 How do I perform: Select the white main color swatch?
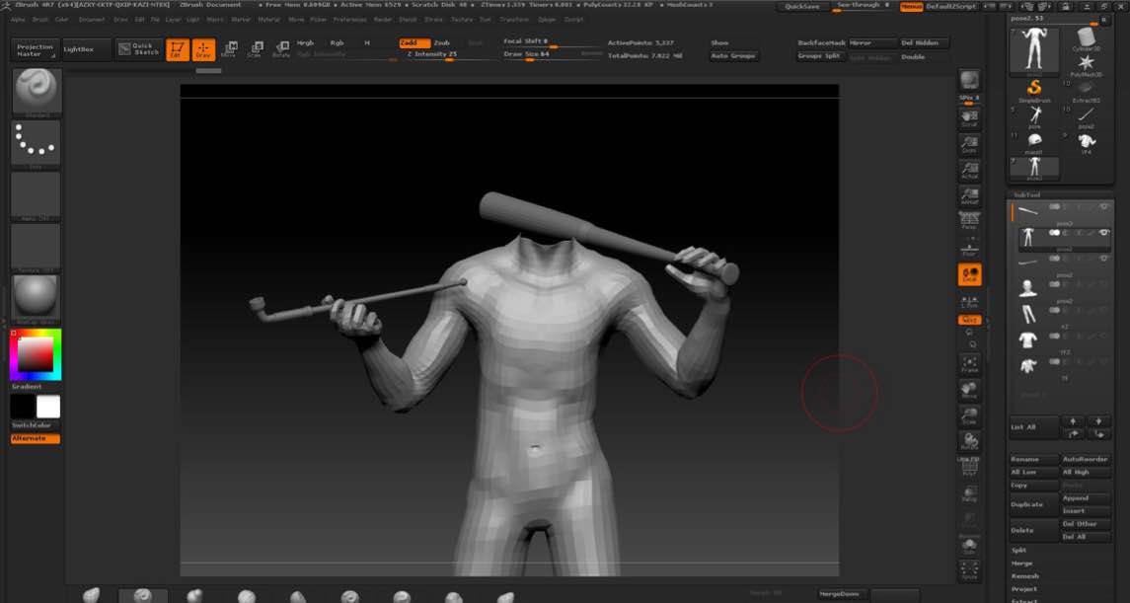pos(48,407)
